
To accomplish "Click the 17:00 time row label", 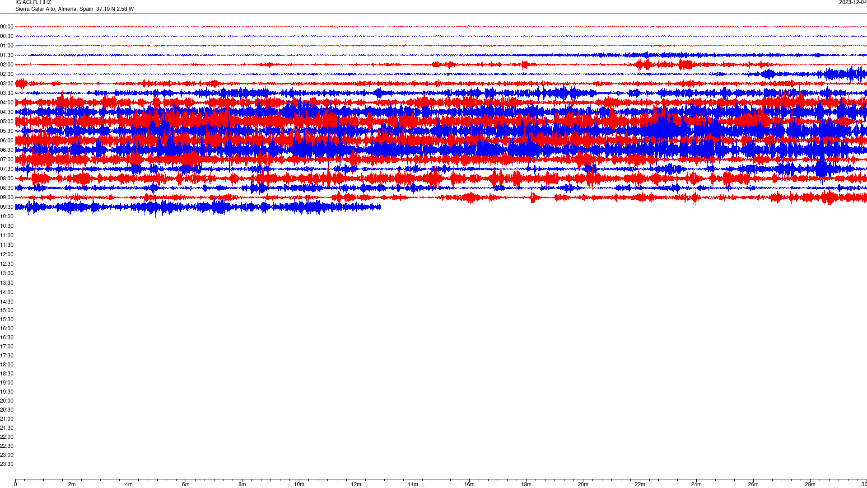I will pyautogui.click(x=7, y=347).
